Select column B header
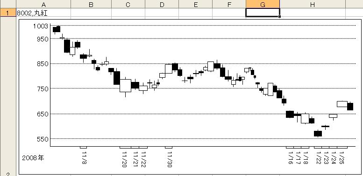Screen dimensions: 363x176 [x=91, y=4]
